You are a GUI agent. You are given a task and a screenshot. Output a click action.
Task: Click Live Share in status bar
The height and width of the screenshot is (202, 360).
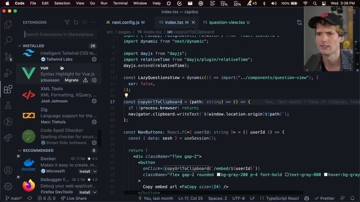click(74, 198)
